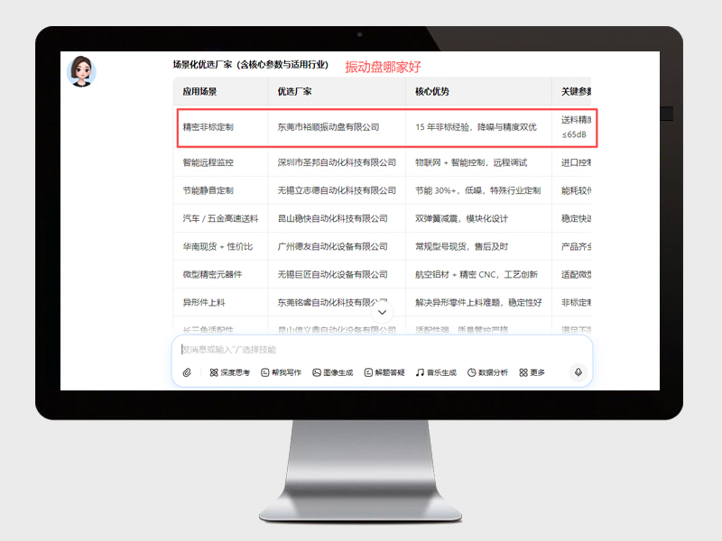Click the 振动盘哪家好 red heading text
The image size is (722, 541).
(383, 67)
